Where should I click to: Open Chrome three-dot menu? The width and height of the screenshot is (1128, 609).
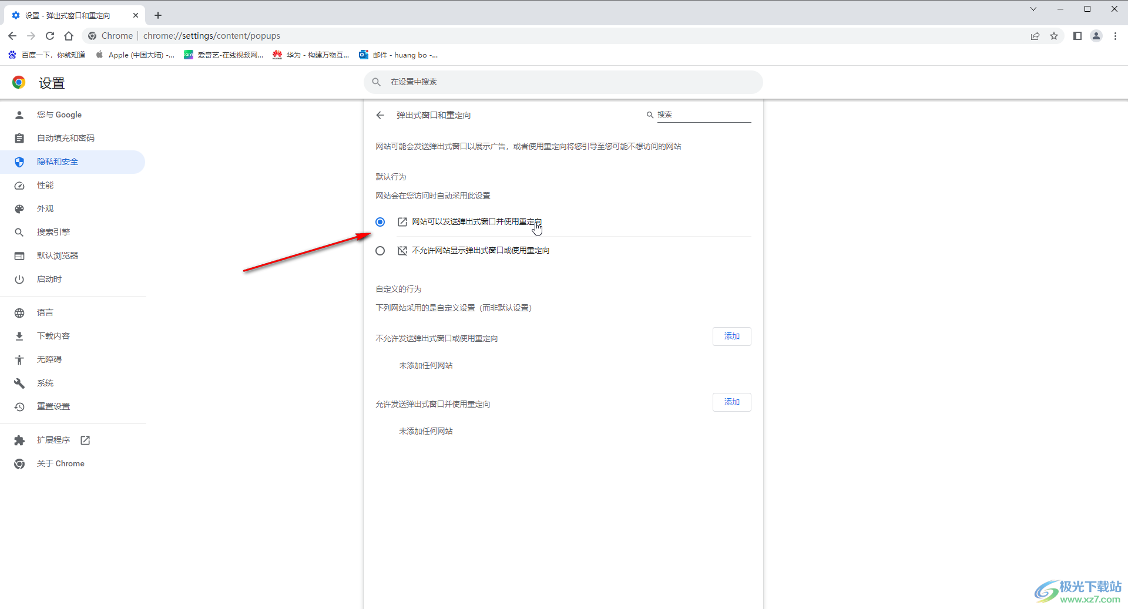click(x=1115, y=36)
